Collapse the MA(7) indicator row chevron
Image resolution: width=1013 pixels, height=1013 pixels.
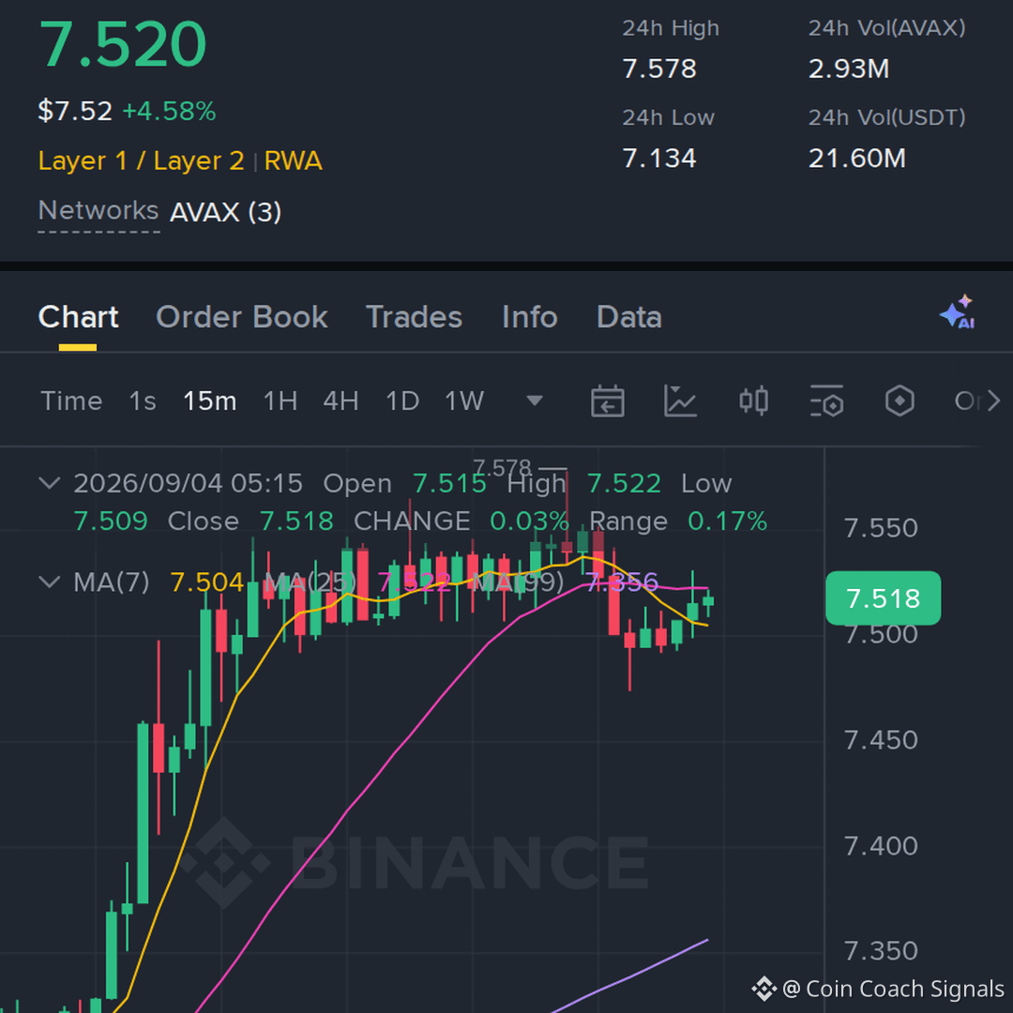tap(50, 582)
